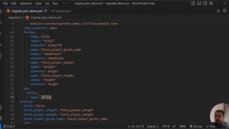Open Run and Debug in activity bar
Viewport: 229px width, 129px height.
1,44
